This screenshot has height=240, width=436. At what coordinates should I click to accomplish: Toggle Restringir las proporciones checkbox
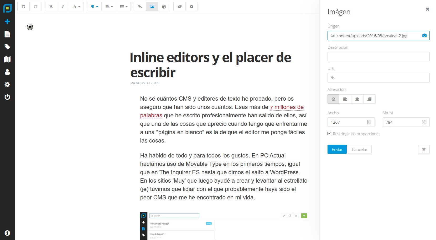point(329,134)
